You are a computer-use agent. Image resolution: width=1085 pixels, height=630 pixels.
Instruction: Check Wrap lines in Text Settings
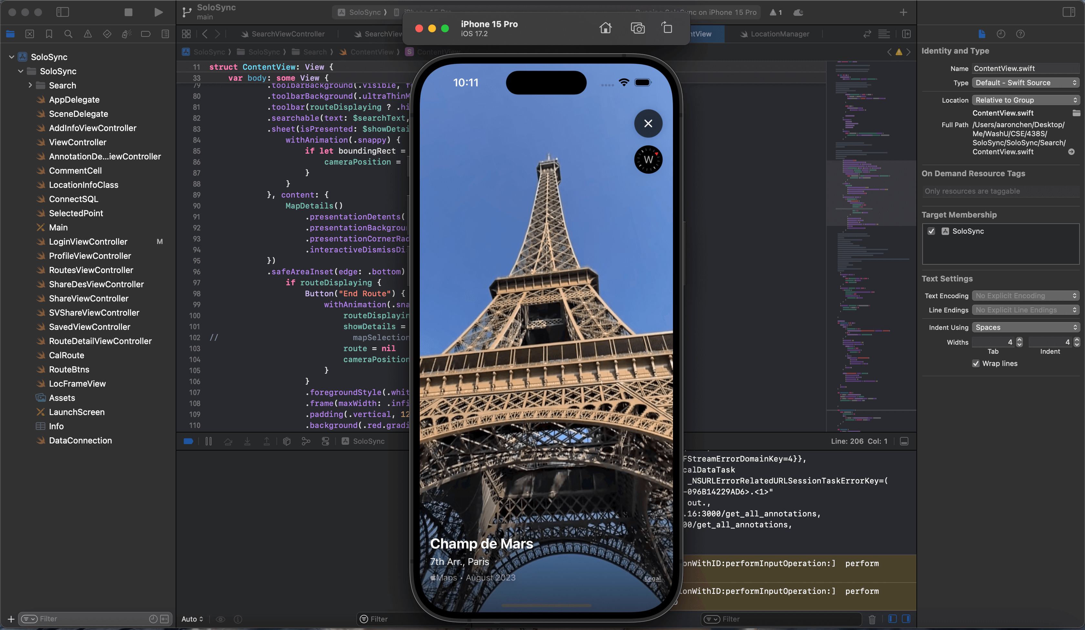pyautogui.click(x=976, y=364)
